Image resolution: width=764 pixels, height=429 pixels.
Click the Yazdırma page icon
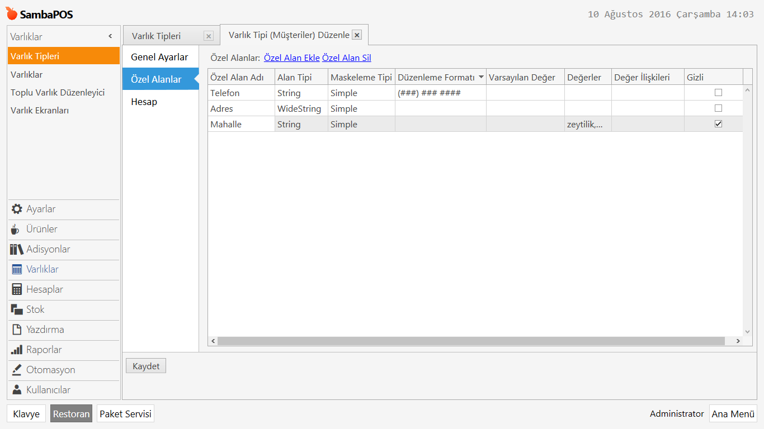point(17,330)
